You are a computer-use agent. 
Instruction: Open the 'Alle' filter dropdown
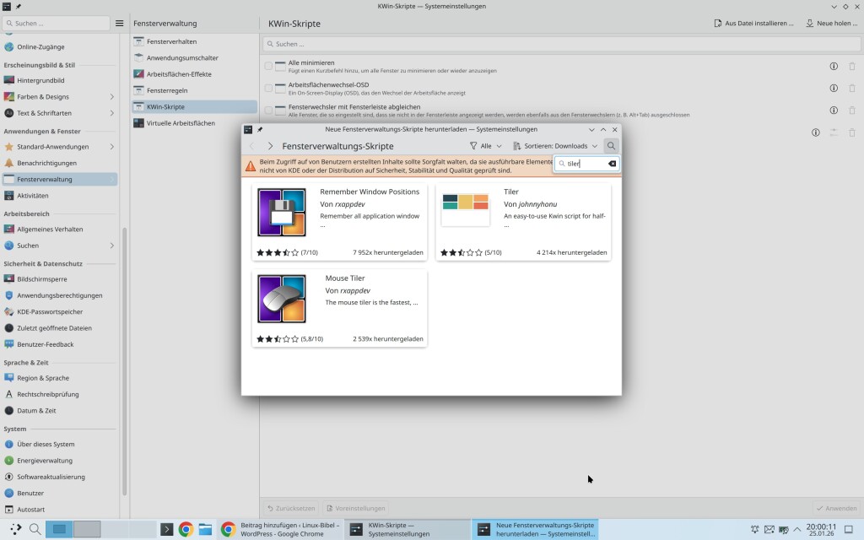pyautogui.click(x=485, y=146)
